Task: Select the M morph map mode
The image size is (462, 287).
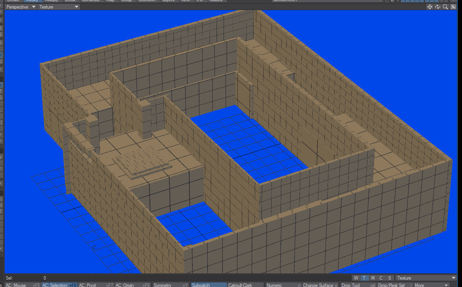Action: [373, 278]
